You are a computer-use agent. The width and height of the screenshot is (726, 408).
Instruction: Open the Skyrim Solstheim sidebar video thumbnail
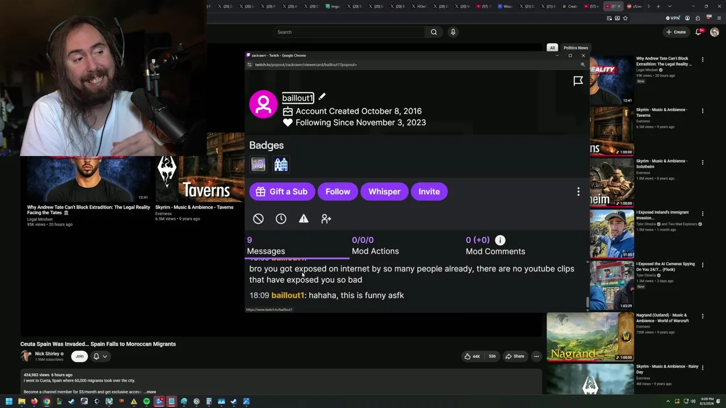coord(611,182)
